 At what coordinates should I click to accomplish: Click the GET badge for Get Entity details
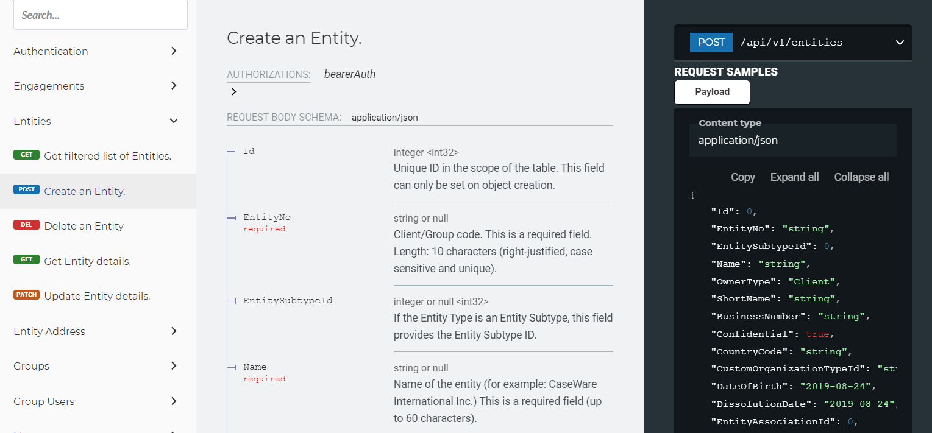26,260
